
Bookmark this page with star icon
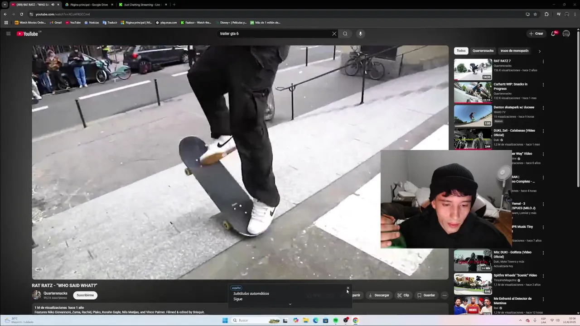535,14
